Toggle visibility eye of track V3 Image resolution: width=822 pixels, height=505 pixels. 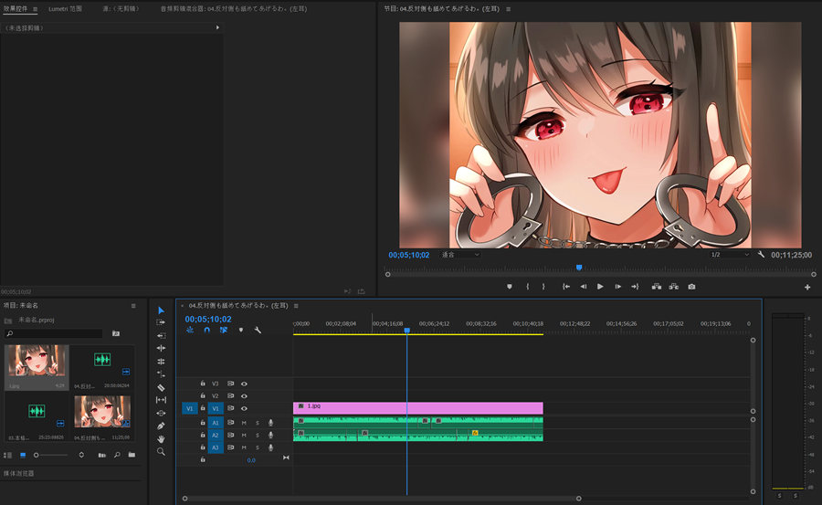(x=244, y=384)
